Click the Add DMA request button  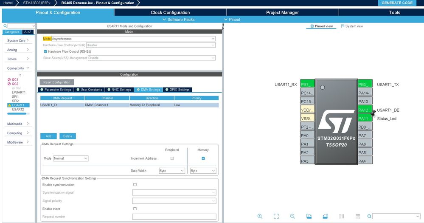tap(48, 136)
